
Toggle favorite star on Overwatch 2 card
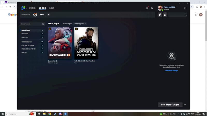pos(50,29)
